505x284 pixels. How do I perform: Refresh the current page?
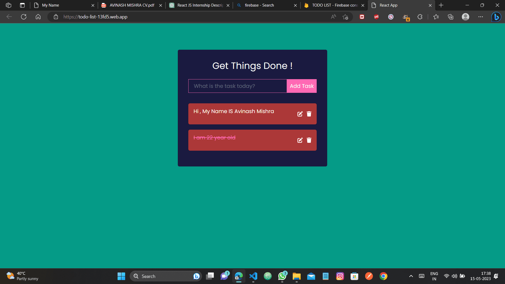24,17
